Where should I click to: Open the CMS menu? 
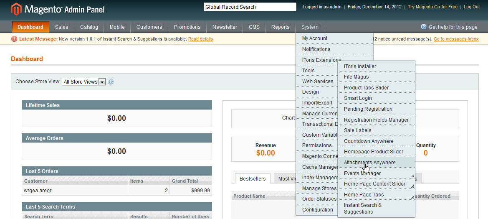coord(254,27)
